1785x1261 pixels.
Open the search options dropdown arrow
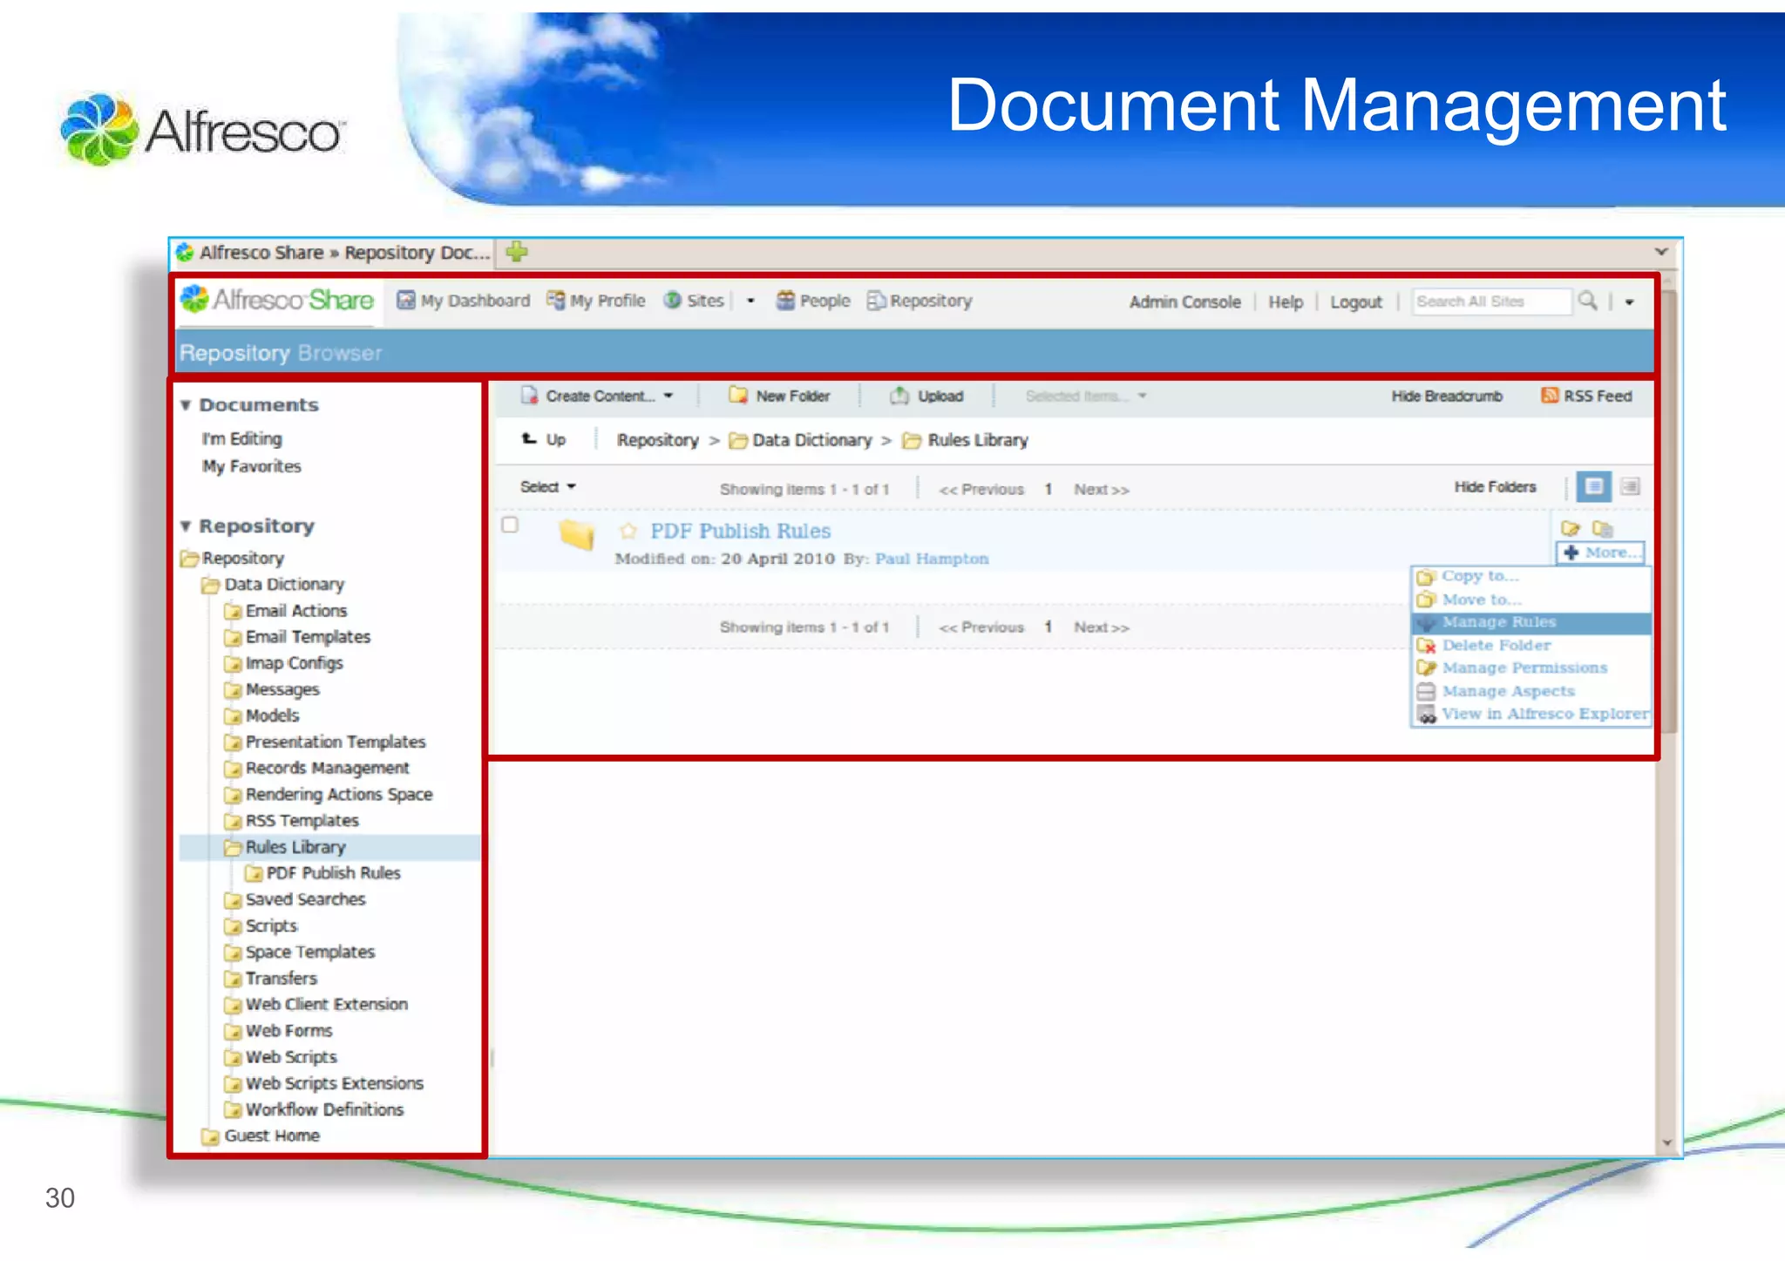click(x=1629, y=302)
